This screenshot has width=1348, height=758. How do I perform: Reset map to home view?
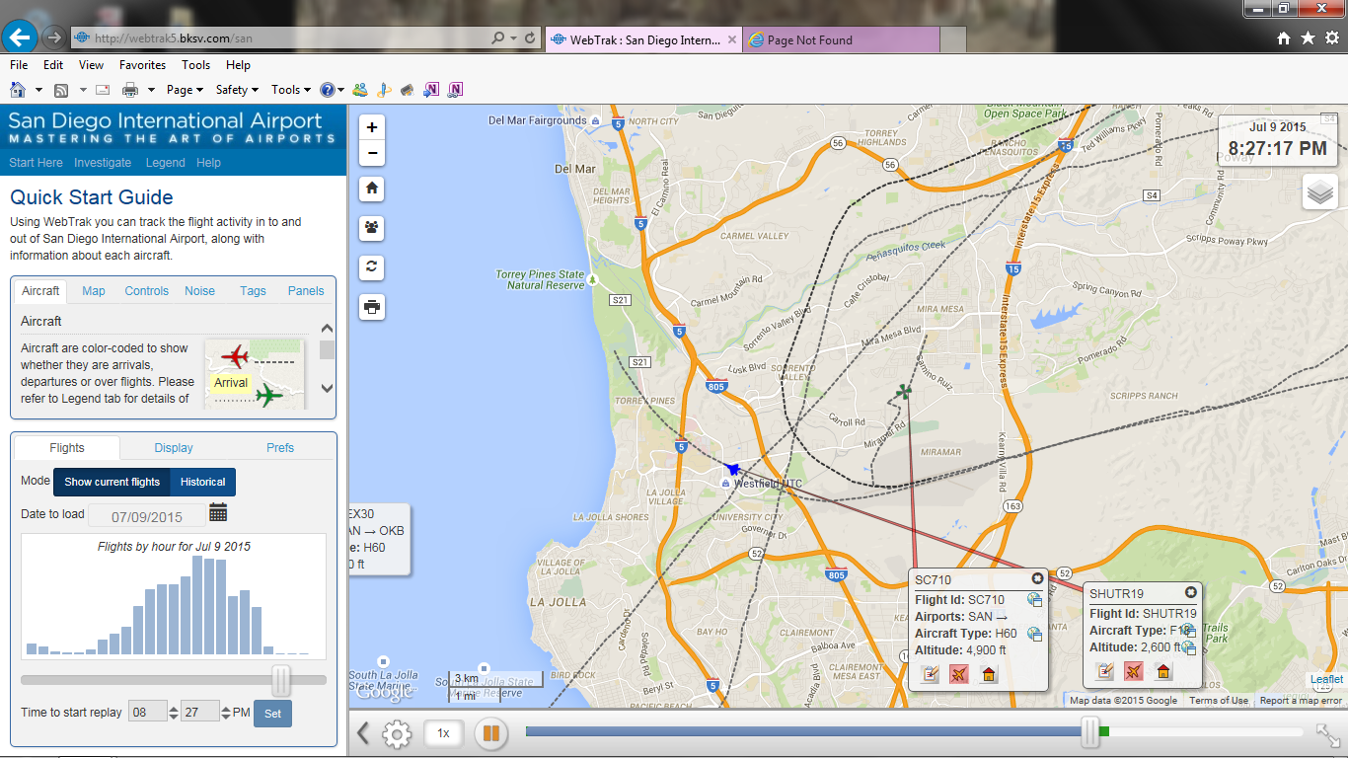(x=372, y=188)
